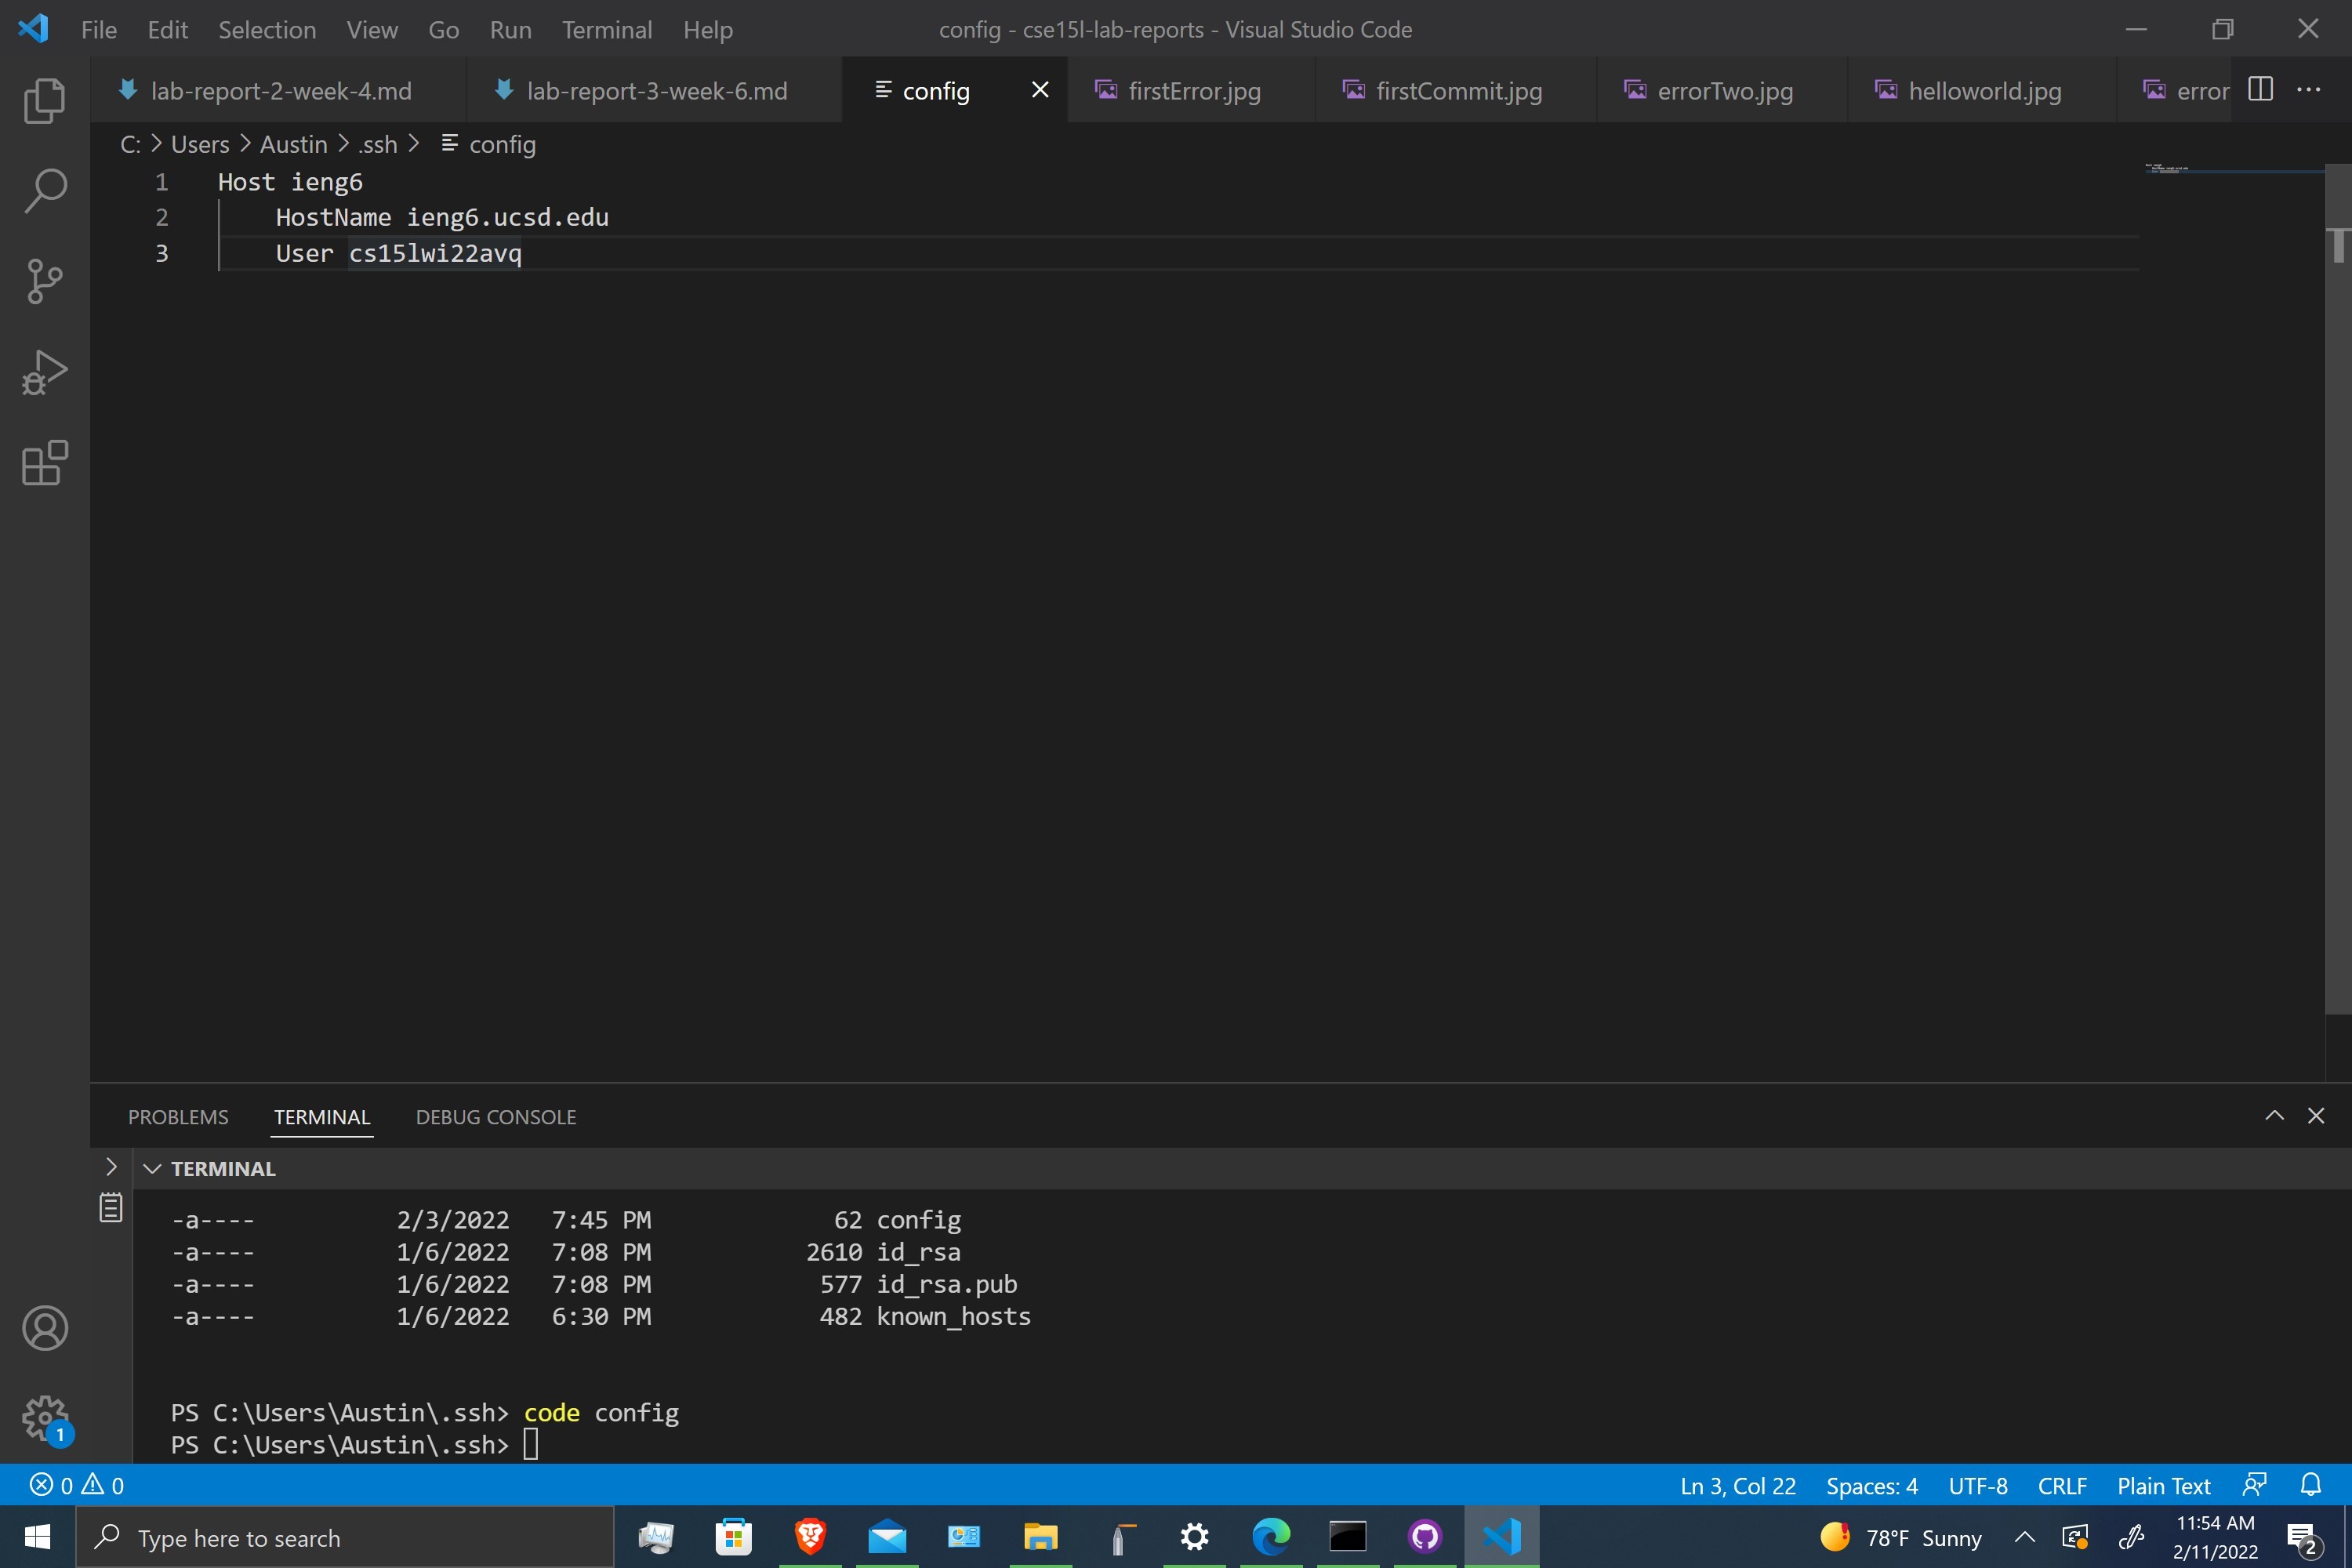Open Windows Settings gear on taskbar
2352x1568 pixels.
(x=1194, y=1537)
